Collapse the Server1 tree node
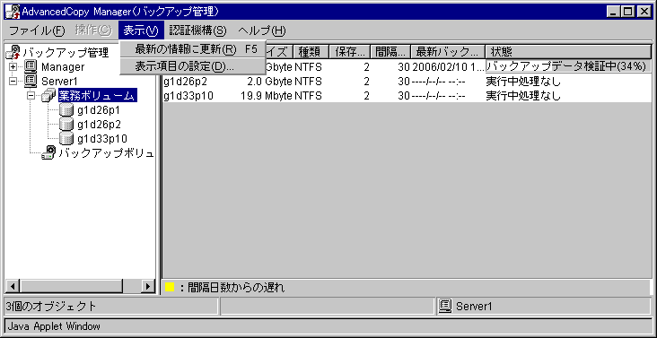 (x=13, y=82)
